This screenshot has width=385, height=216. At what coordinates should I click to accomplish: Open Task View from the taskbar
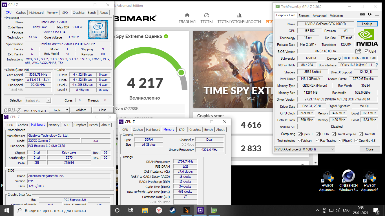coord(131,210)
